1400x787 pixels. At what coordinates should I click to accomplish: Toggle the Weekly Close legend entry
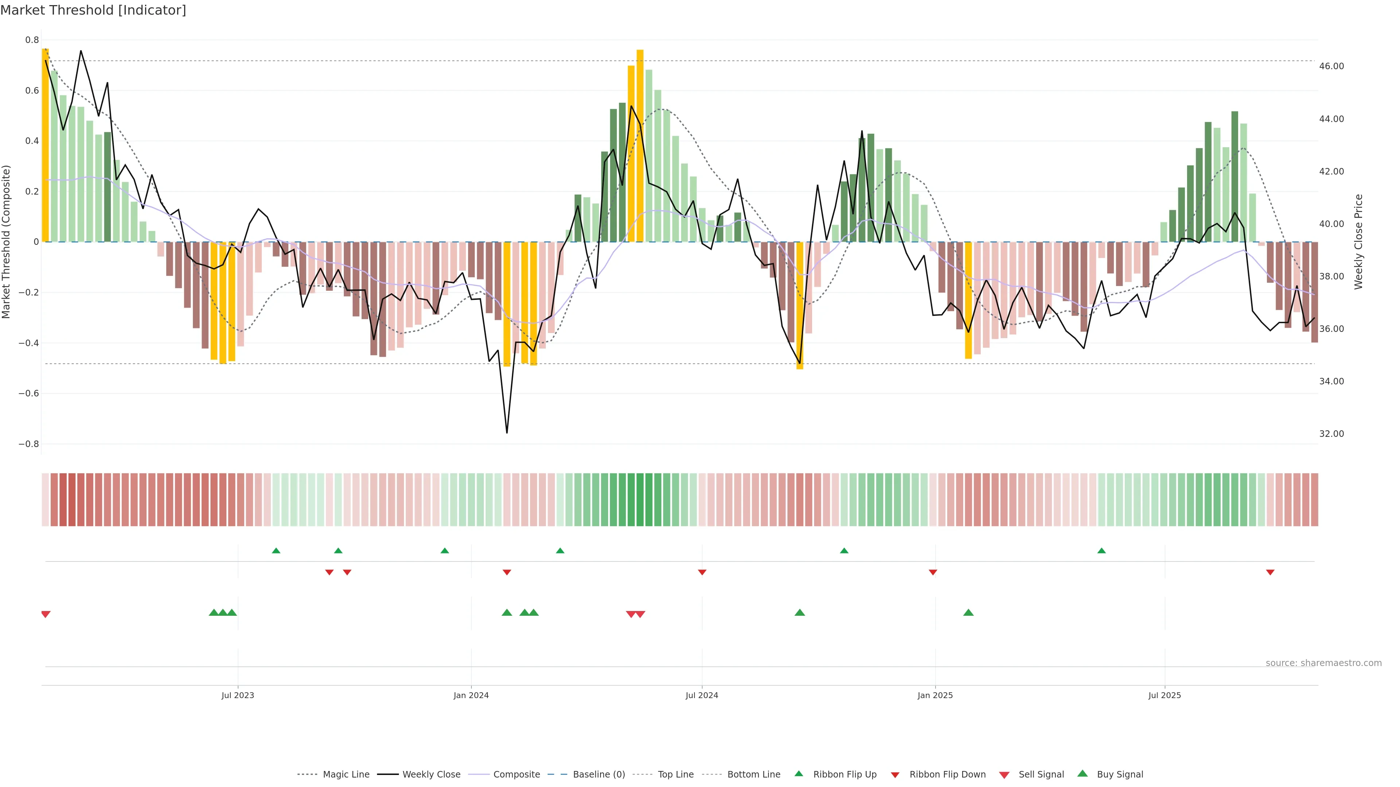click(x=431, y=775)
